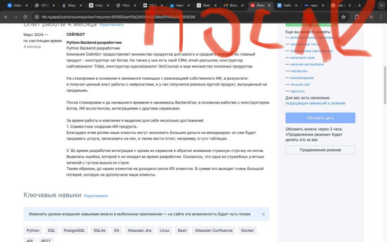Expand the tab search dropdown

click(381, 5)
